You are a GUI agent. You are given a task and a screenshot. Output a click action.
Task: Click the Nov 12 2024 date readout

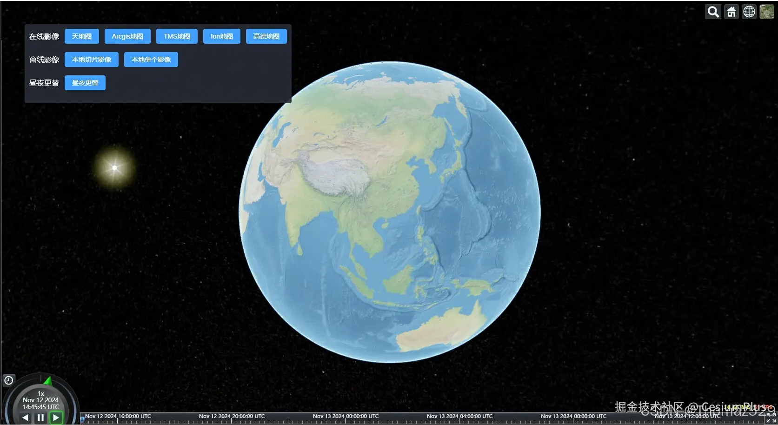[40, 400]
